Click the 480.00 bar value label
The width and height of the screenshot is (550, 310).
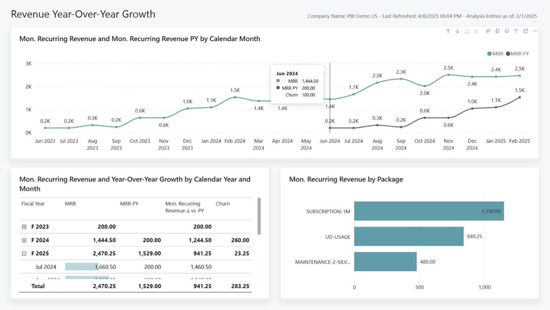[x=428, y=262]
